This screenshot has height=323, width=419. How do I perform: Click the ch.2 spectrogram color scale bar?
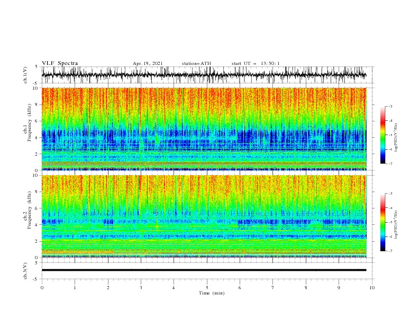click(383, 222)
